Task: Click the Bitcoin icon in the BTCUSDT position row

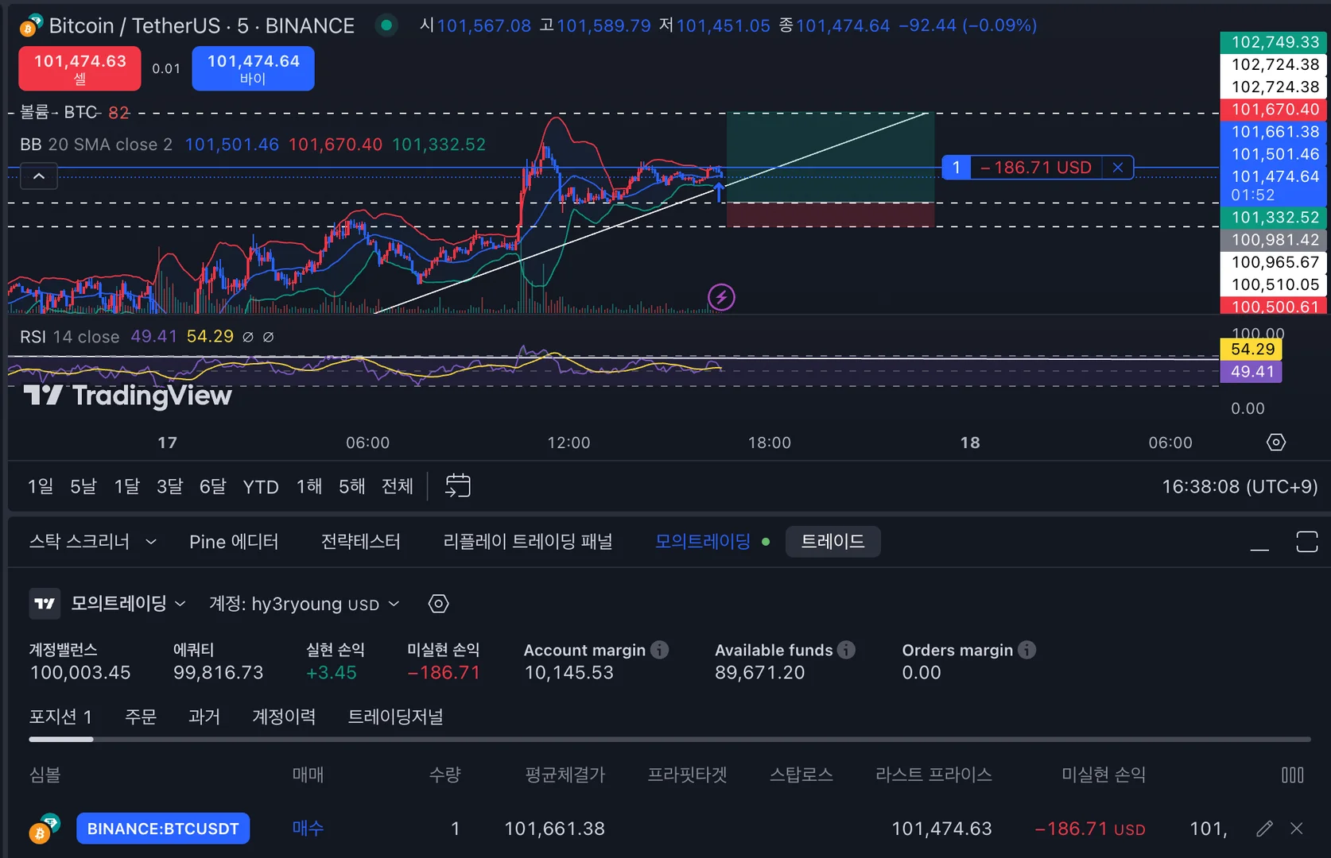Action: click(x=44, y=829)
